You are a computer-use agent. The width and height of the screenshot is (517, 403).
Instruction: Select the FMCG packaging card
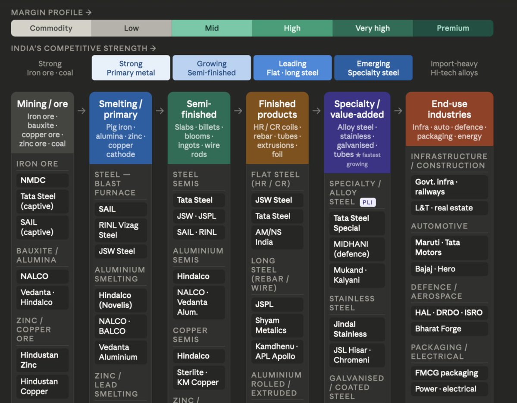click(x=449, y=373)
